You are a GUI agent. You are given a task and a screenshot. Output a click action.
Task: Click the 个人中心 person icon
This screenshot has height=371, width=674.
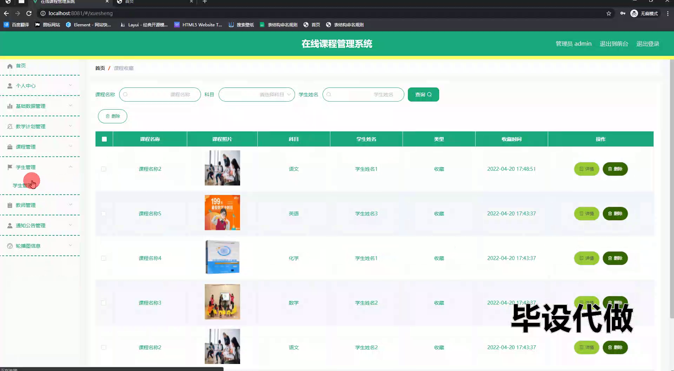tap(10, 86)
